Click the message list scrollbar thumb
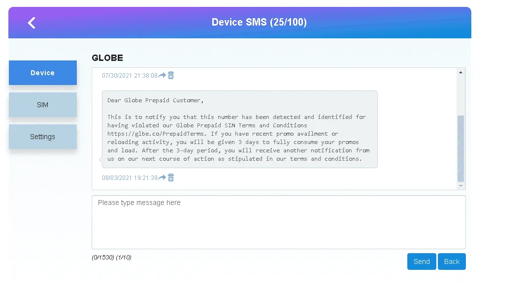Image resolution: width=525 pixels, height=290 pixels. pos(460,148)
